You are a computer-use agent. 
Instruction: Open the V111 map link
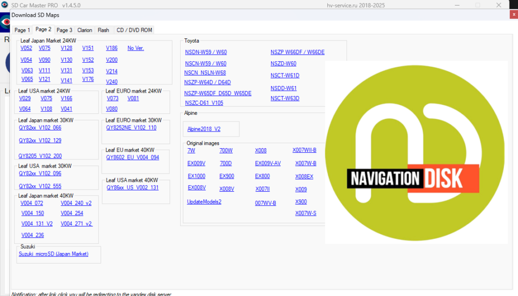45,70
